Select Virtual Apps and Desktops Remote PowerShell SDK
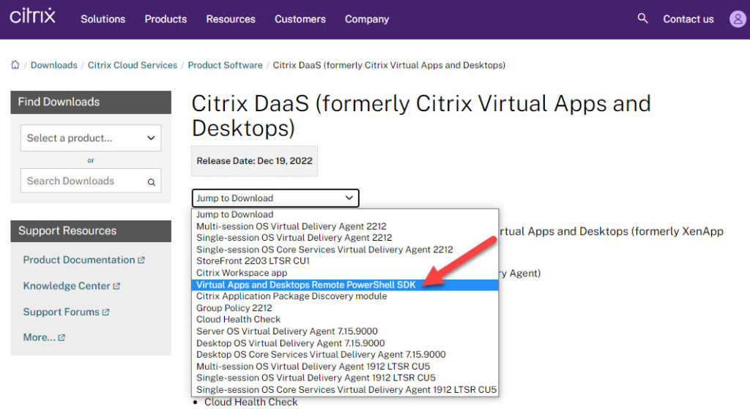Screen dimensions: 750x409 [305, 285]
